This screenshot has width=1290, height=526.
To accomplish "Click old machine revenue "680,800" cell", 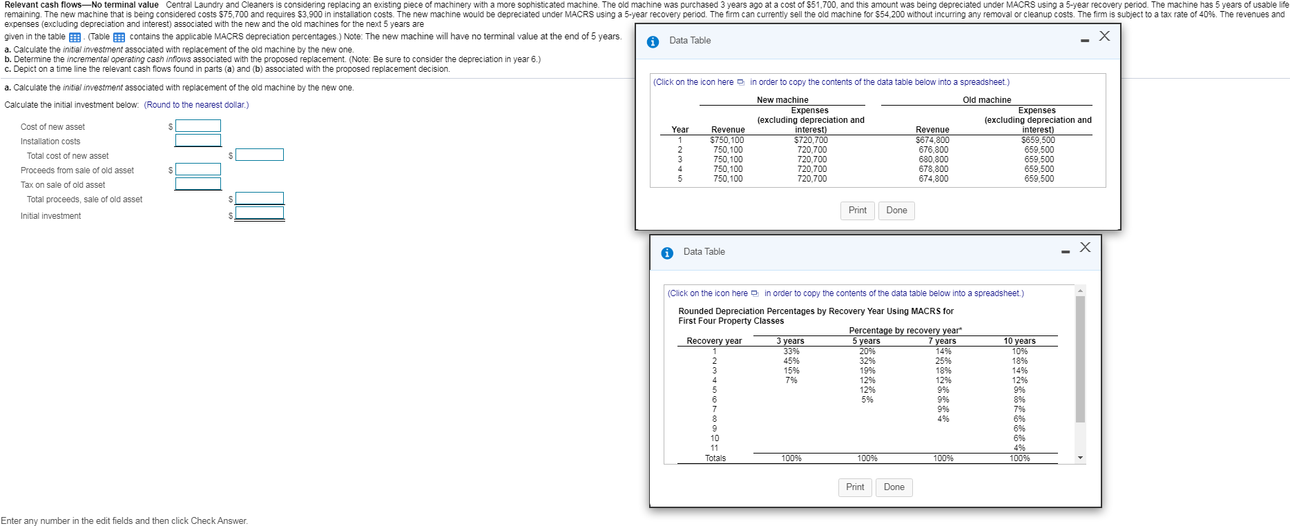I will pyautogui.click(x=934, y=159).
